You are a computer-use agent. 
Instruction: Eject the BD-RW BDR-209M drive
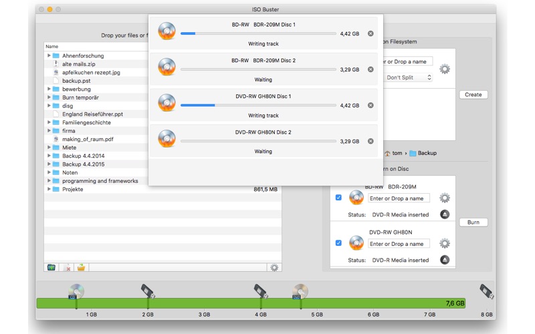coord(445,214)
